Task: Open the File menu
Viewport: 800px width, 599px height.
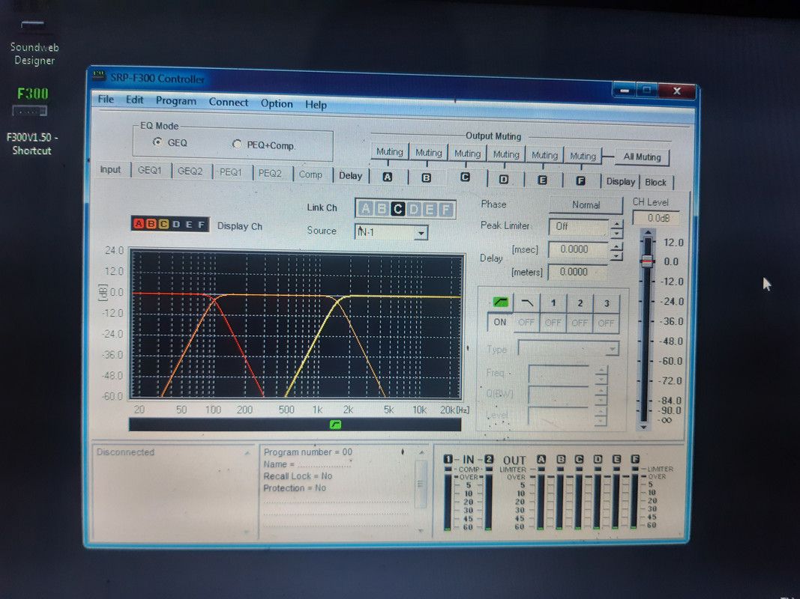Action: (x=106, y=99)
